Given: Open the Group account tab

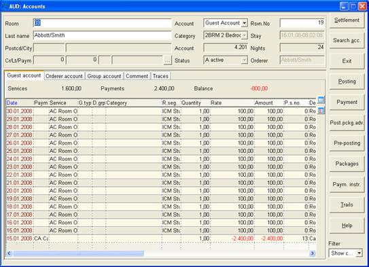Looking at the screenshot, I should (x=104, y=76).
